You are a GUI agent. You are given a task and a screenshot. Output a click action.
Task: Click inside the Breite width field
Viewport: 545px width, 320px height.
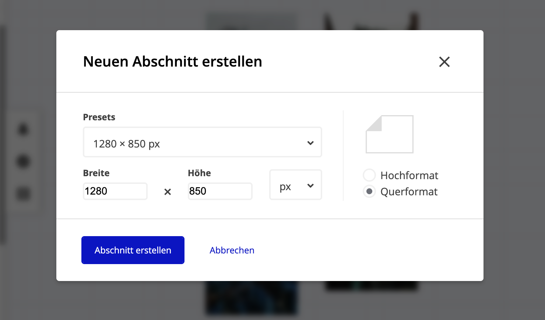tap(115, 191)
